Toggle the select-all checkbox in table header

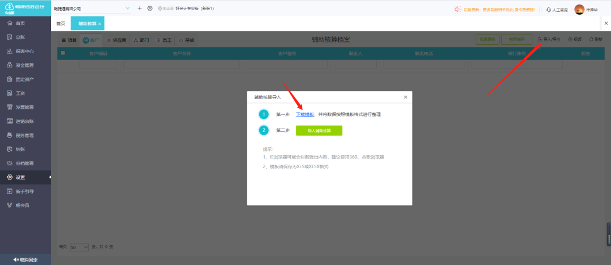point(63,53)
